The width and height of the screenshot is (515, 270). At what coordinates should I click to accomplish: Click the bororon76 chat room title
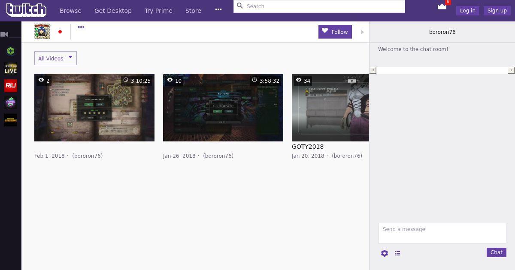point(442,32)
